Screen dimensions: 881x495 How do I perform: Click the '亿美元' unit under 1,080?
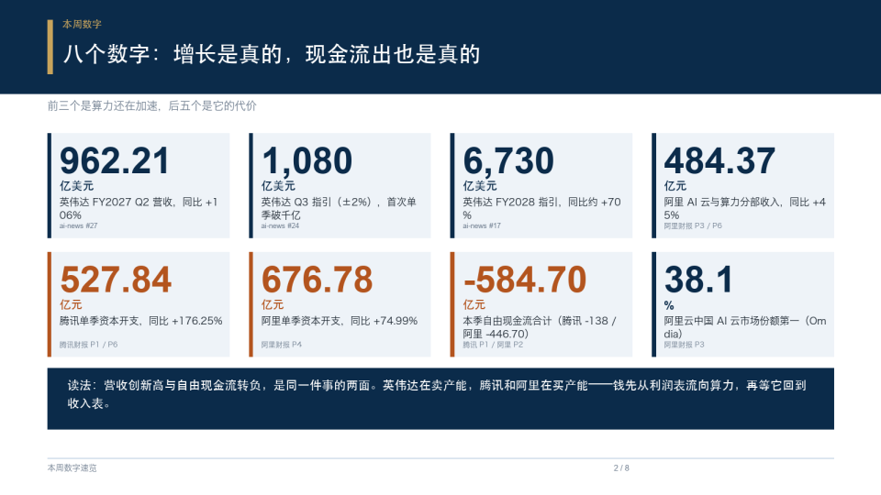tap(278, 186)
